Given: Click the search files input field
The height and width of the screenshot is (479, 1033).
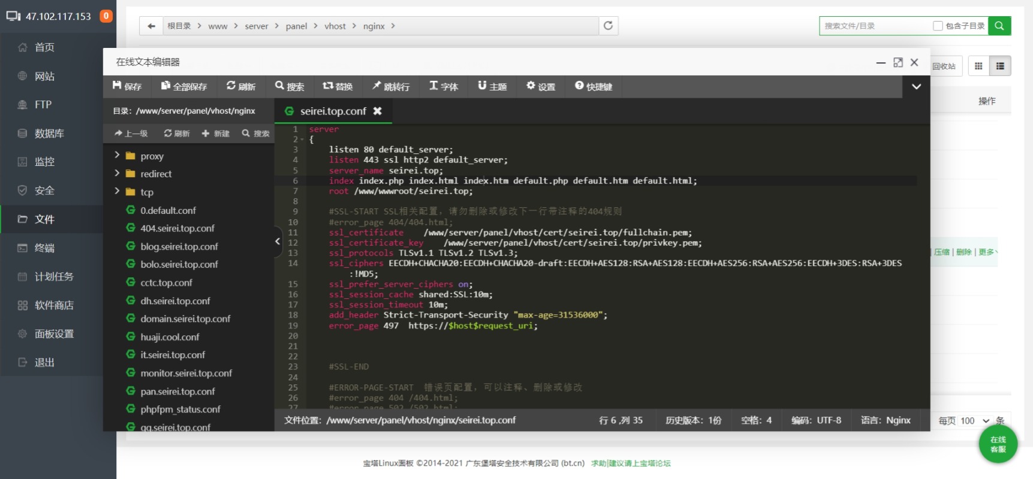Looking at the screenshot, I should pos(874,26).
